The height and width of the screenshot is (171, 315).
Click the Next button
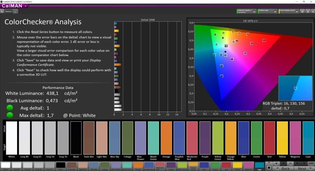click(x=302, y=168)
